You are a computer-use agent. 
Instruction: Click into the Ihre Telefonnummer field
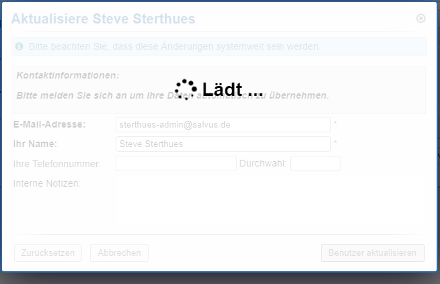[176, 163]
